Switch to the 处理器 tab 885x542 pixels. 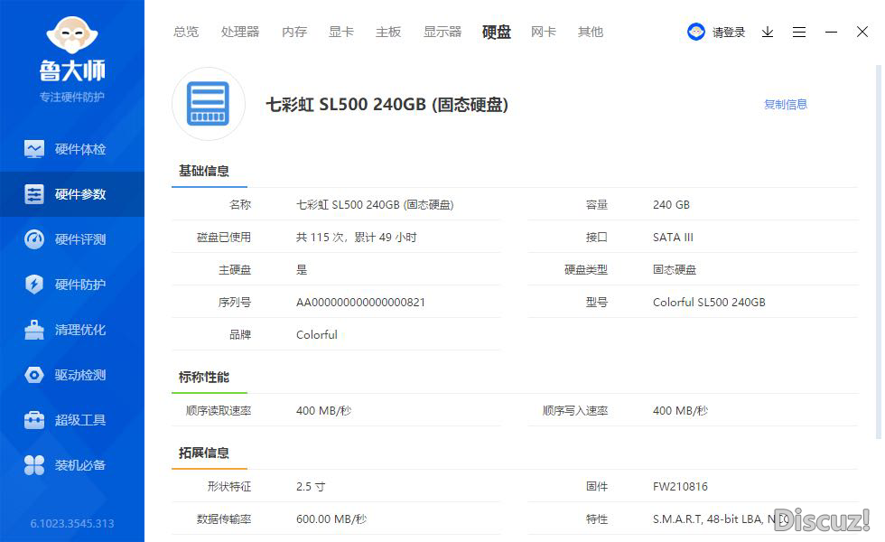[240, 32]
